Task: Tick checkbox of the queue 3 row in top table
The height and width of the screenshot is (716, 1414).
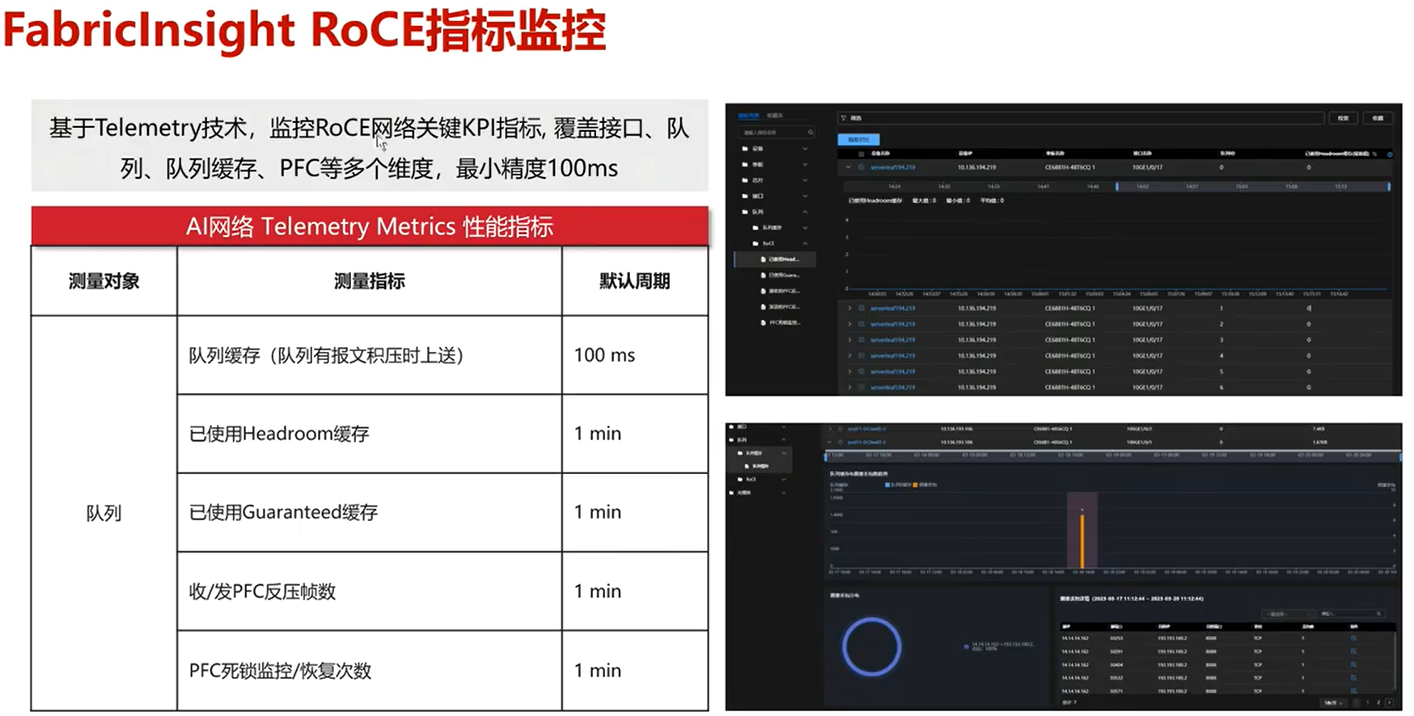Action: click(861, 340)
